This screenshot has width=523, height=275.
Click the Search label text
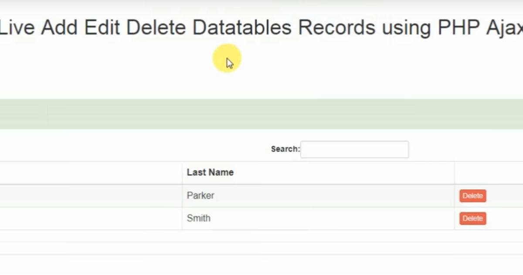point(285,149)
